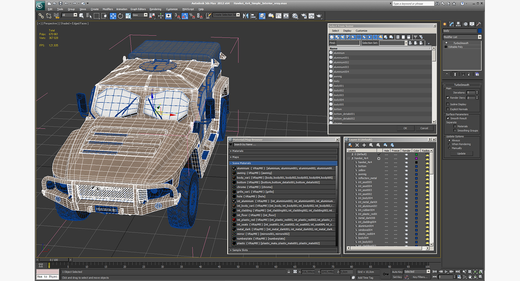Open the Rendering menu
The image size is (520, 281).
point(155,9)
